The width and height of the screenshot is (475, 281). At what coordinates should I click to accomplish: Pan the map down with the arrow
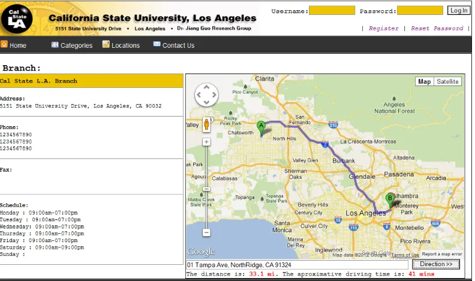pyautogui.click(x=206, y=102)
